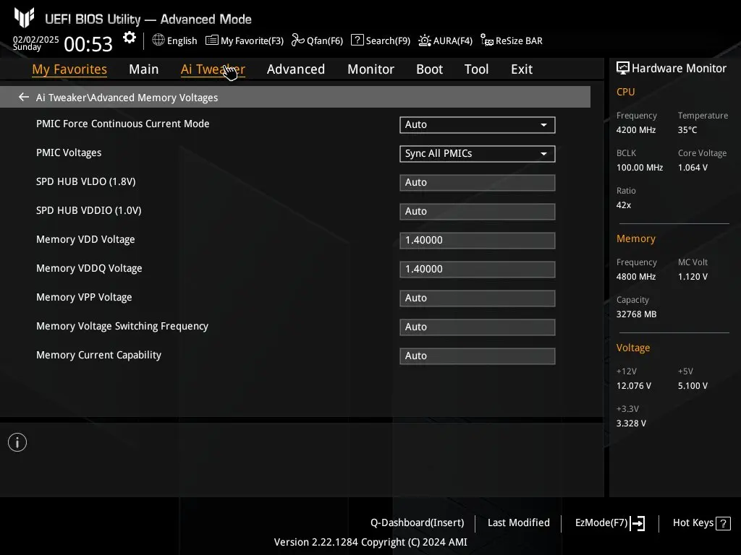Click the Last Modified button
The height and width of the screenshot is (555, 741).
[x=518, y=522]
